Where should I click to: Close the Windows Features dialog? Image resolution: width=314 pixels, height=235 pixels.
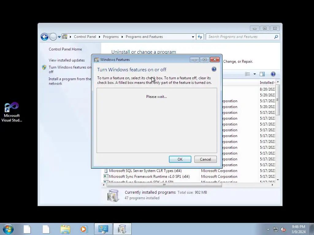click(x=215, y=60)
